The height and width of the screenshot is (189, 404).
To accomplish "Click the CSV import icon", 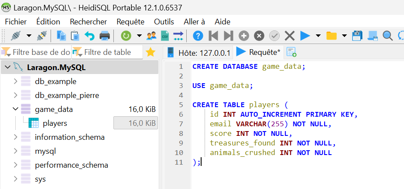I will [x=164, y=36].
